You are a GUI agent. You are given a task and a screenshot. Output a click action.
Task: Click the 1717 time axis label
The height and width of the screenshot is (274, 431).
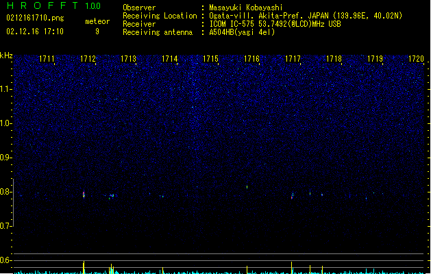point(293,59)
